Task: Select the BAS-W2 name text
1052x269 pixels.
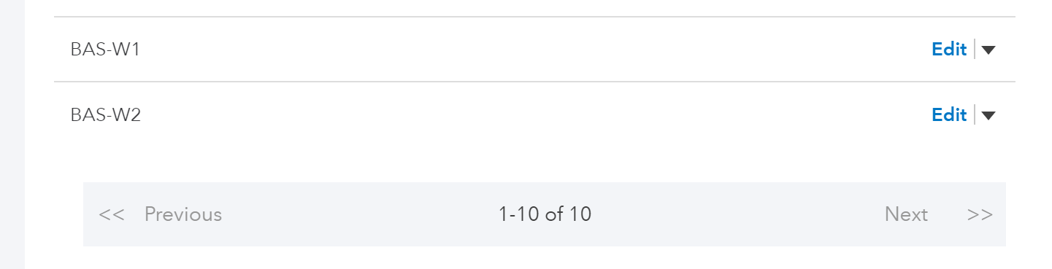Action: 105,115
